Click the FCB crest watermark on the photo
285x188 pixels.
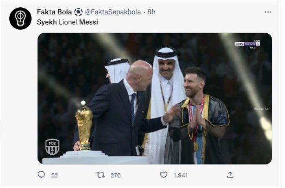click(x=52, y=147)
